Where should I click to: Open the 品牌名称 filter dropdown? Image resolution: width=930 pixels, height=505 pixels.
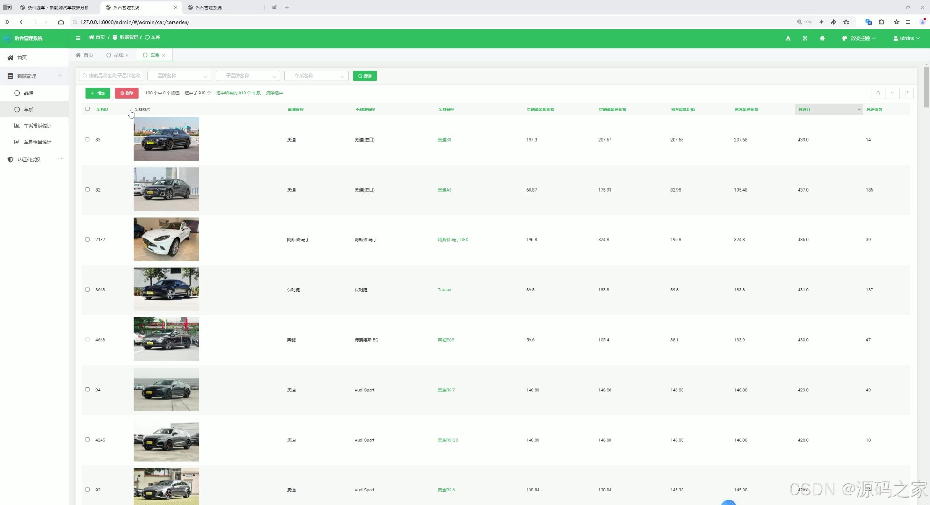coord(179,76)
